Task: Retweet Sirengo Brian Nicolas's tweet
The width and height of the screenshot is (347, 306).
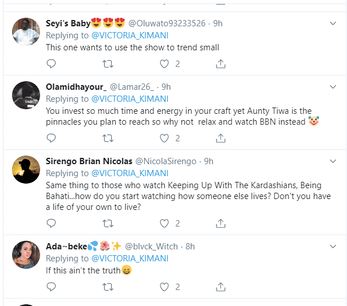Action: [107, 223]
